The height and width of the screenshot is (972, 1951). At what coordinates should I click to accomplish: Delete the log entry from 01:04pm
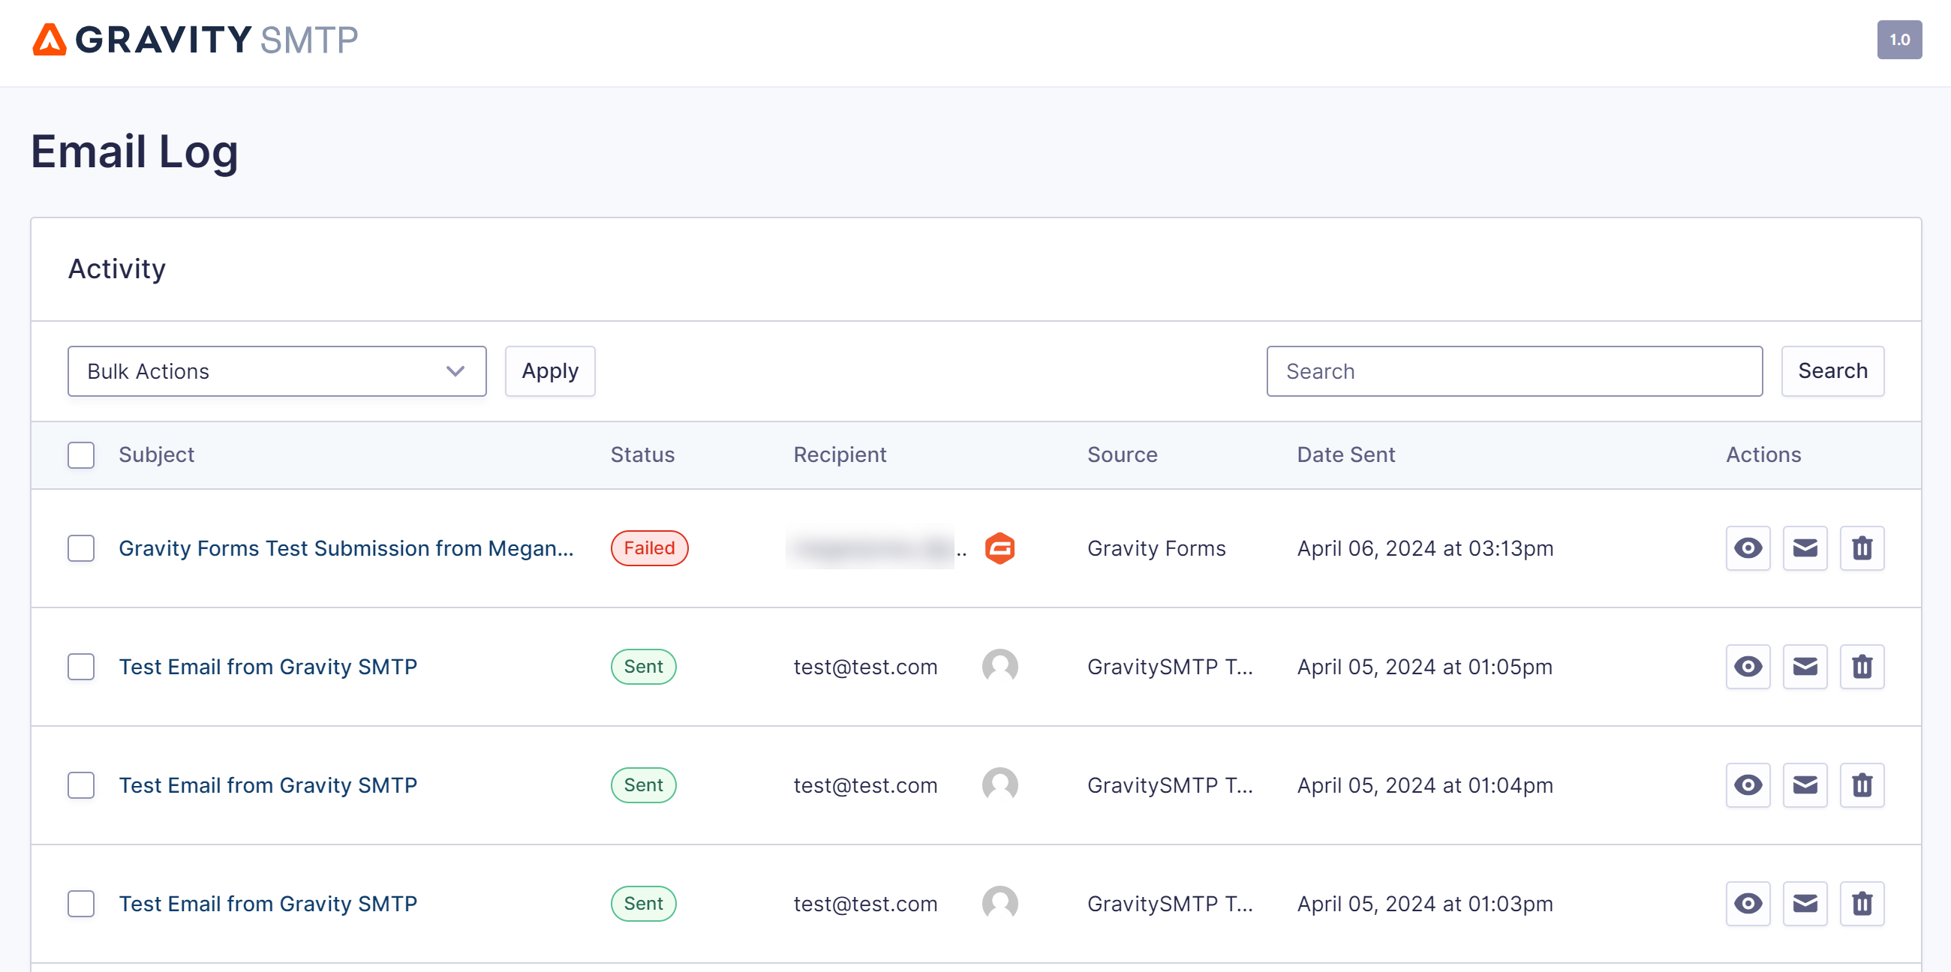pyautogui.click(x=1862, y=786)
